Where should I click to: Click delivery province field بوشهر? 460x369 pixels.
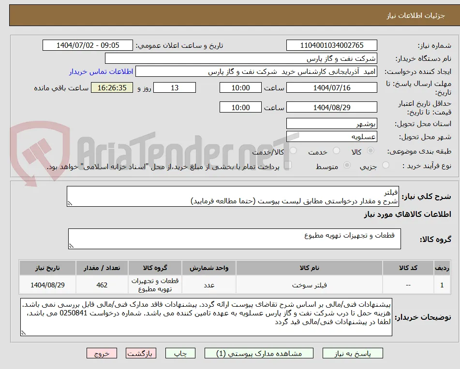331,124
